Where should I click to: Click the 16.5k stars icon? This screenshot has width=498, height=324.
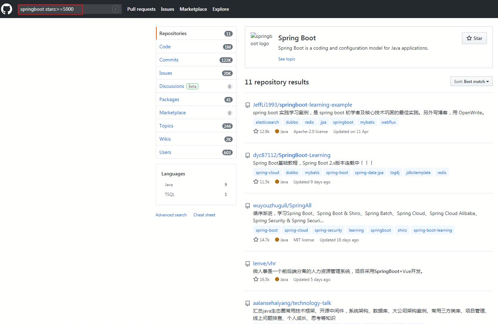[256, 279]
